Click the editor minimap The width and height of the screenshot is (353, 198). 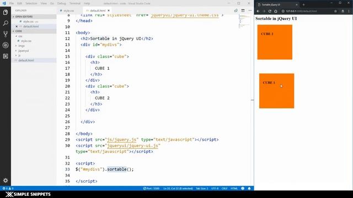coord(244,22)
